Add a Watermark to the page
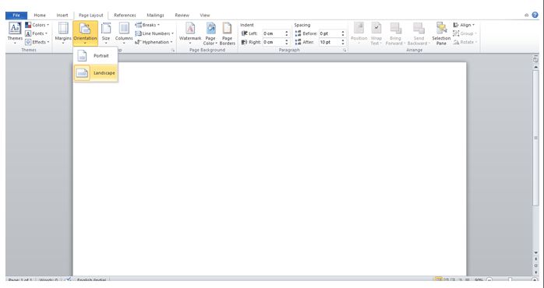Screen dimensions: 544x288 (190, 33)
